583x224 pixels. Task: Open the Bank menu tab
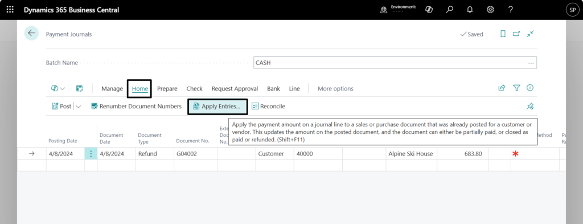pyautogui.click(x=274, y=88)
